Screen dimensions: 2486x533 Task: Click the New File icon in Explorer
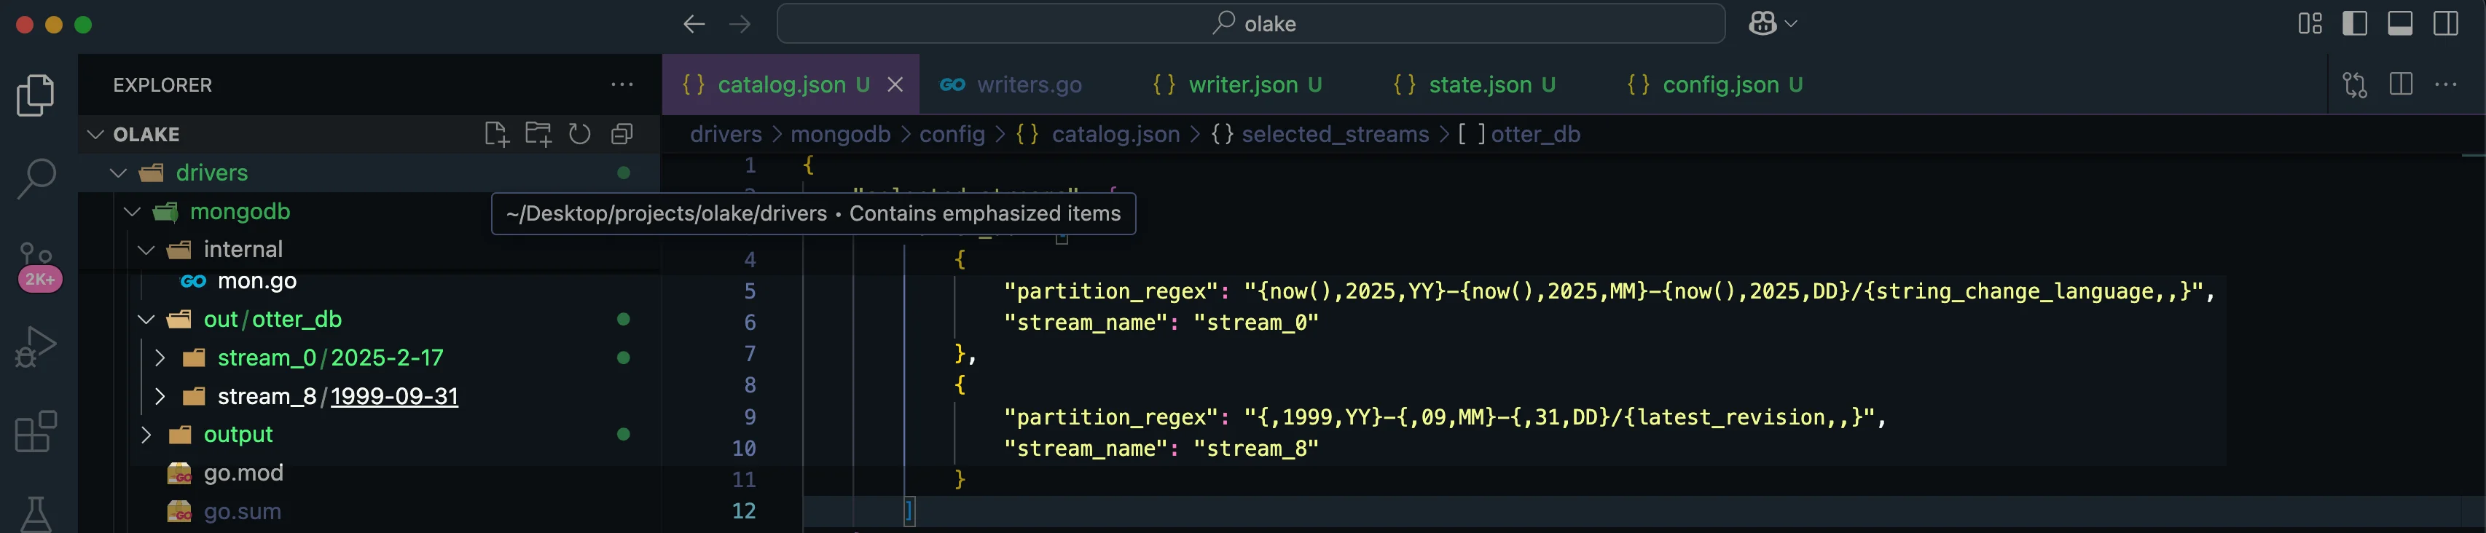[496, 134]
